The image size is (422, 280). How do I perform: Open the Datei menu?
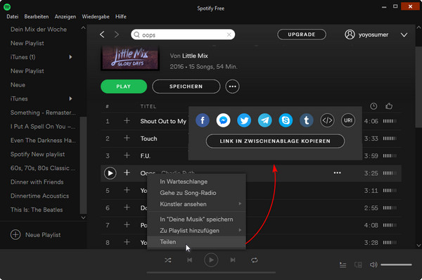pyautogui.click(x=13, y=16)
